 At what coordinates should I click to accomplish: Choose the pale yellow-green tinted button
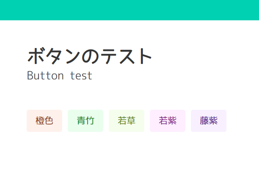pos(127,121)
